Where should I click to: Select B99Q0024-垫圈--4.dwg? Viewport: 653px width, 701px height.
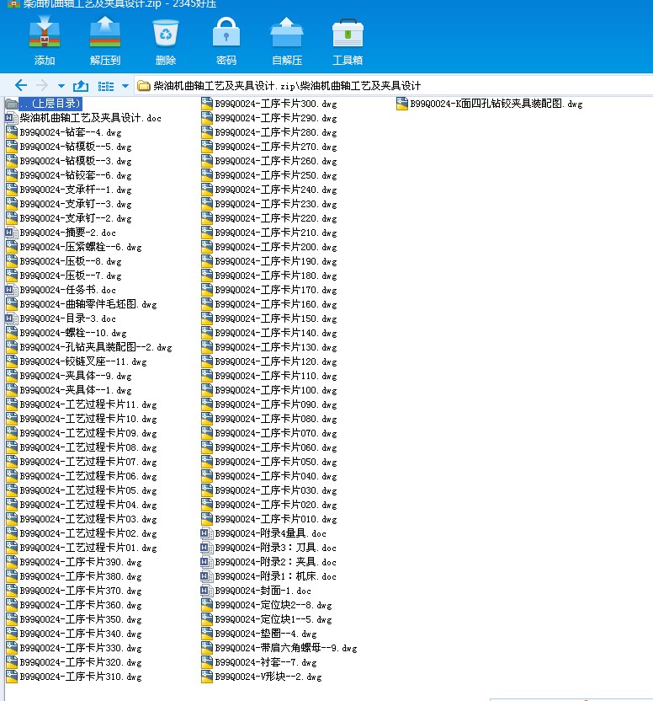[258, 633]
